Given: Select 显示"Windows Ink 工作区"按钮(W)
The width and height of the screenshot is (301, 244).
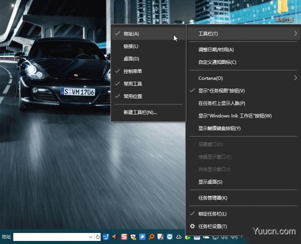Looking at the screenshot, I should (243, 116).
